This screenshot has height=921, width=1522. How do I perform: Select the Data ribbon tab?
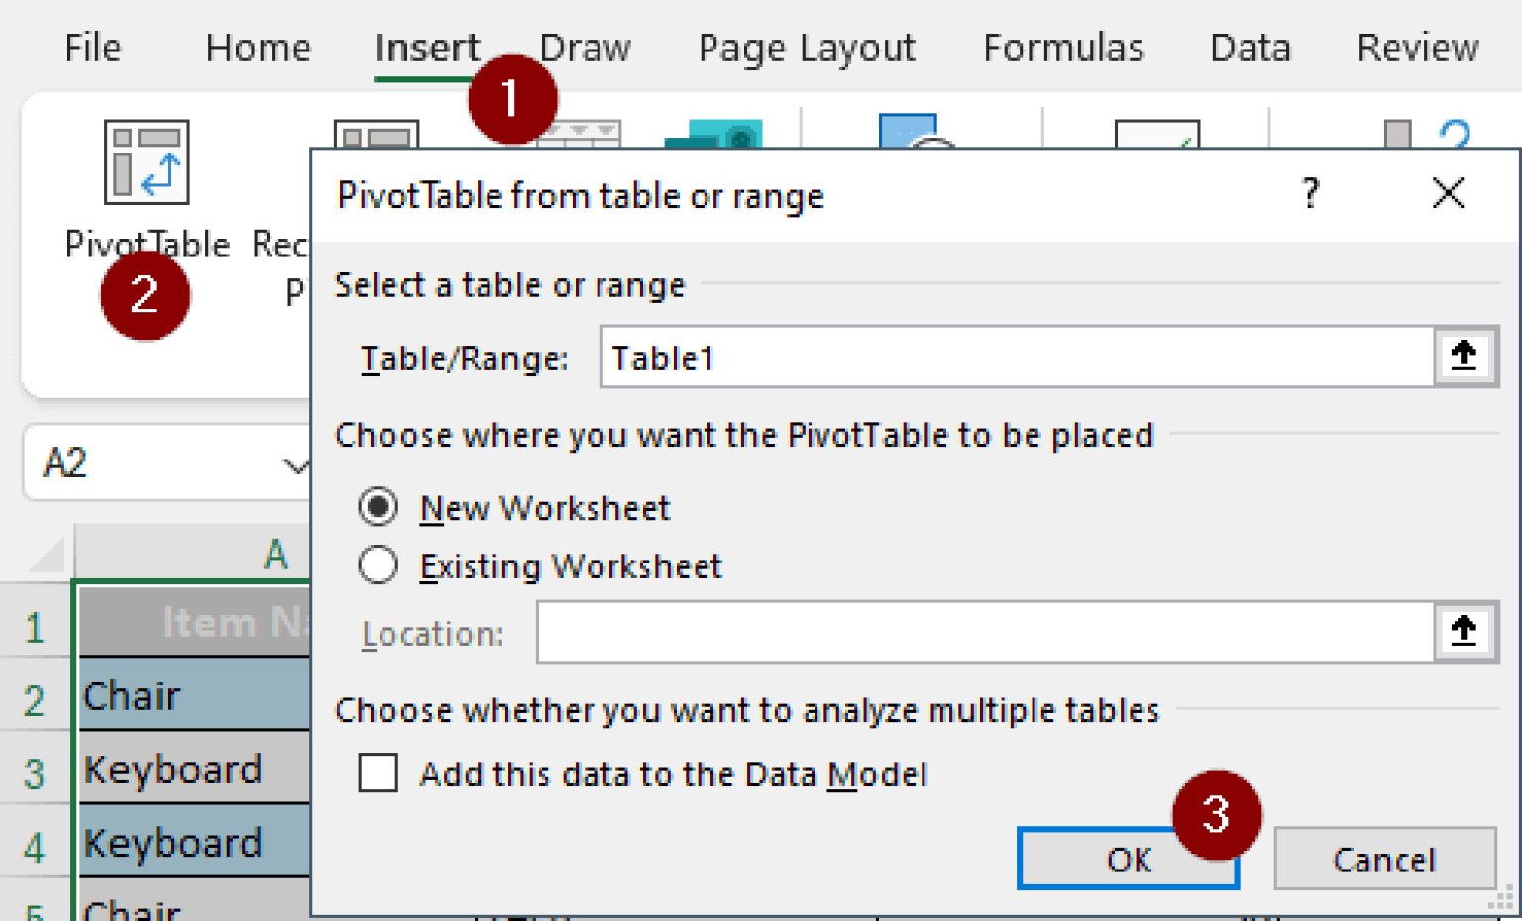click(1249, 47)
